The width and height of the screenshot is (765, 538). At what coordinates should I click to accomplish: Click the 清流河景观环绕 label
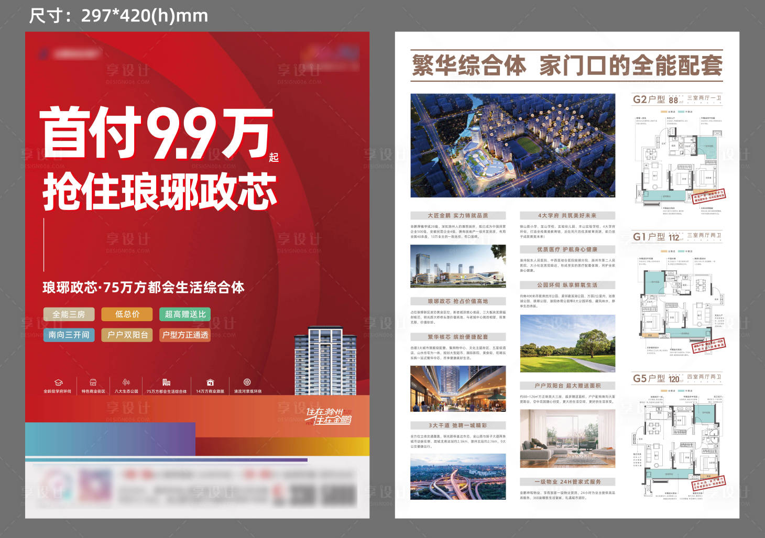point(247,391)
